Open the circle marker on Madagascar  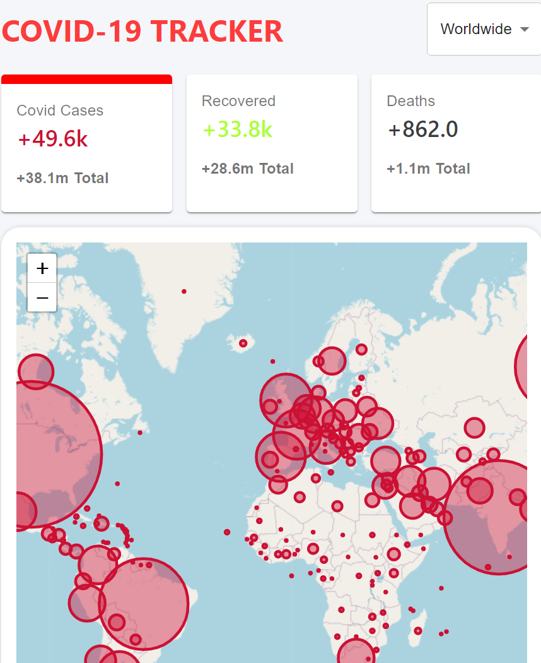coord(418,630)
